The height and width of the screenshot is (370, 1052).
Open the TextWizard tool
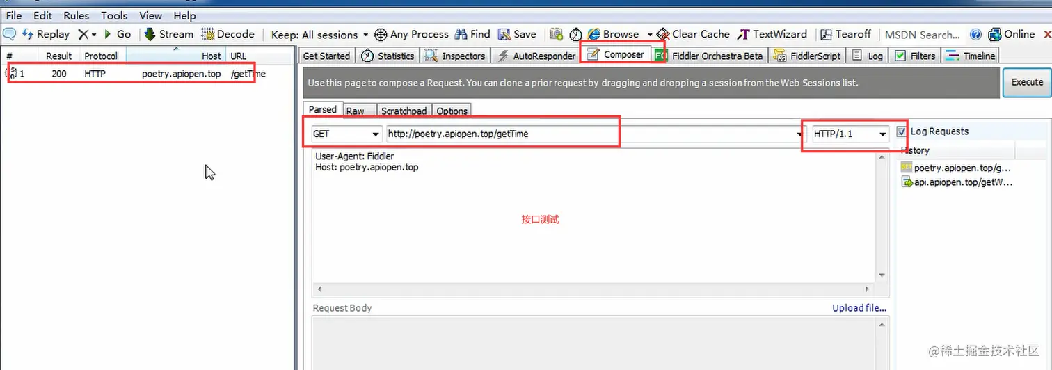772,34
